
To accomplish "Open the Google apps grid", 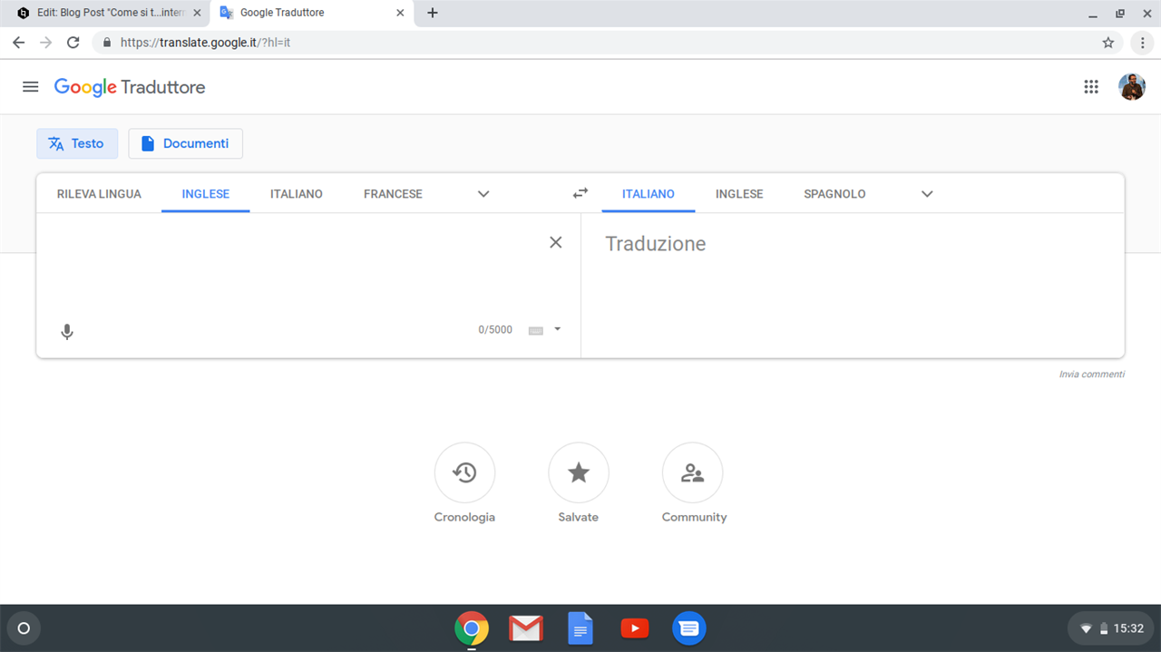I will pyautogui.click(x=1091, y=87).
